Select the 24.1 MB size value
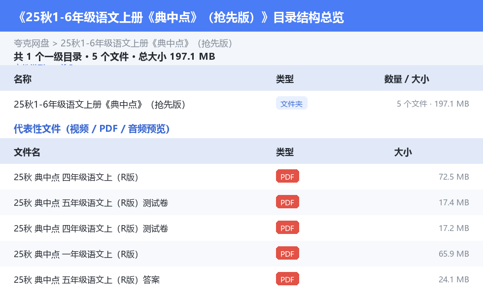Image resolution: width=483 pixels, height=308 pixels. (454, 279)
